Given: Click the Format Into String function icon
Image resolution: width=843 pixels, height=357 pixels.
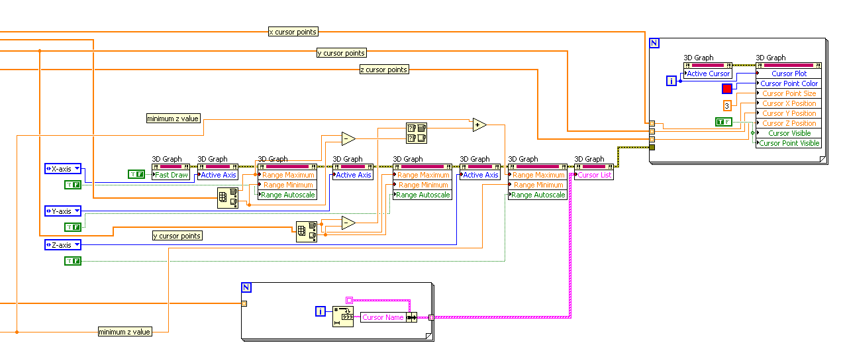Looking at the screenshot, I should pos(343,317).
